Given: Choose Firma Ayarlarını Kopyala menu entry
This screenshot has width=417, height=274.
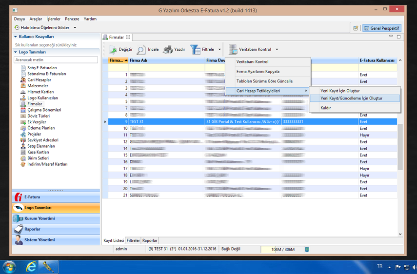Looking at the screenshot, I should (x=268, y=72).
